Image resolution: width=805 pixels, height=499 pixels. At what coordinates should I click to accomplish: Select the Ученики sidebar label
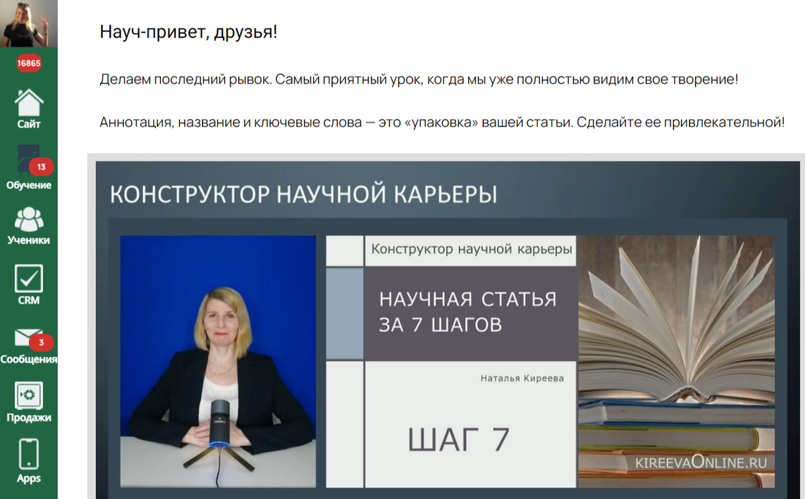29,239
